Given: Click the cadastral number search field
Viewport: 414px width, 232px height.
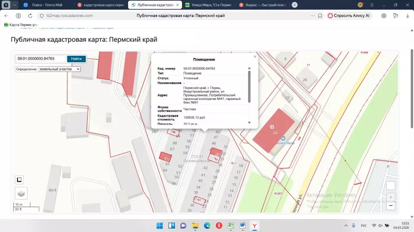Looking at the screenshot, I should coord(40,59).
